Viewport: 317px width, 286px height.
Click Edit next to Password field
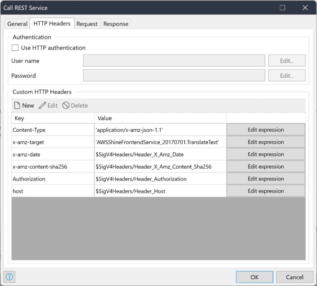[x=286, y=75]
